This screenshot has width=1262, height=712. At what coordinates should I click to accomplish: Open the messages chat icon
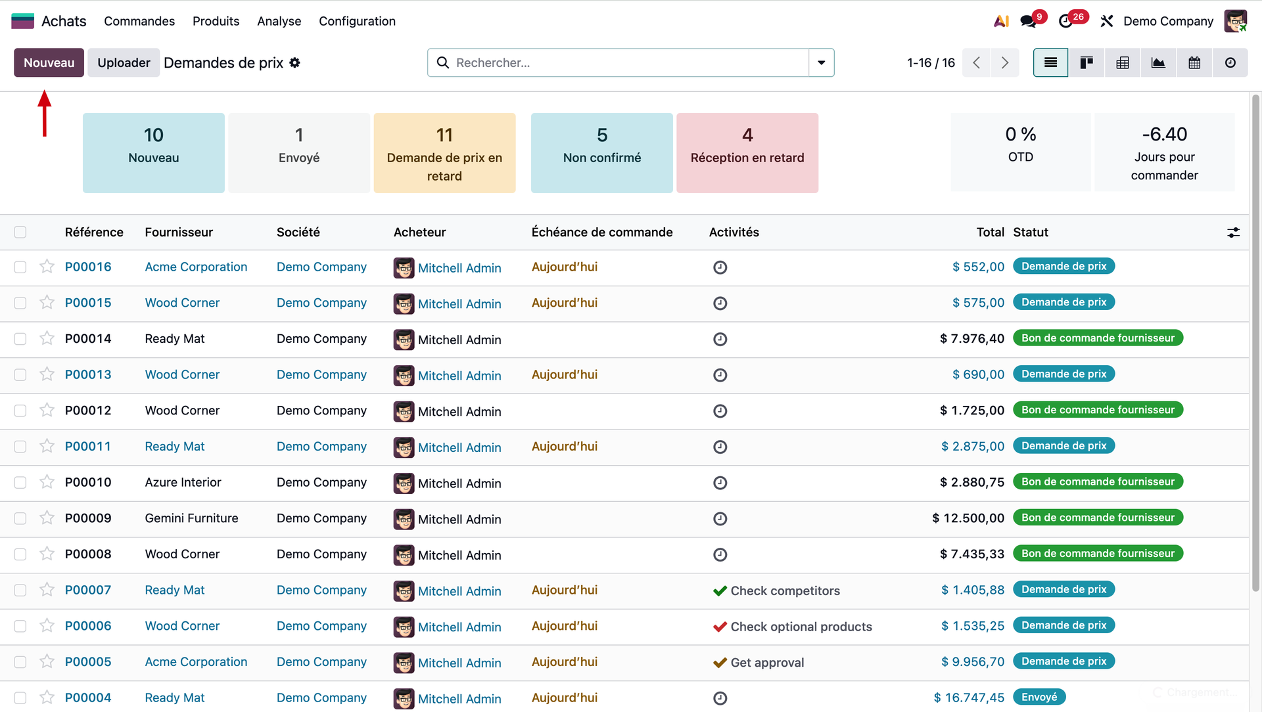click(x=1028, y=21)
